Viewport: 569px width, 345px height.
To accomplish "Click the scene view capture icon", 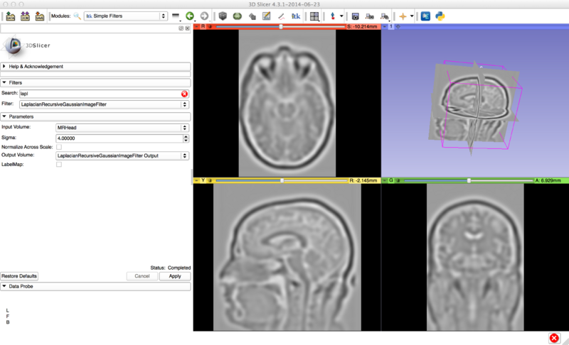I will click(370, 16).
